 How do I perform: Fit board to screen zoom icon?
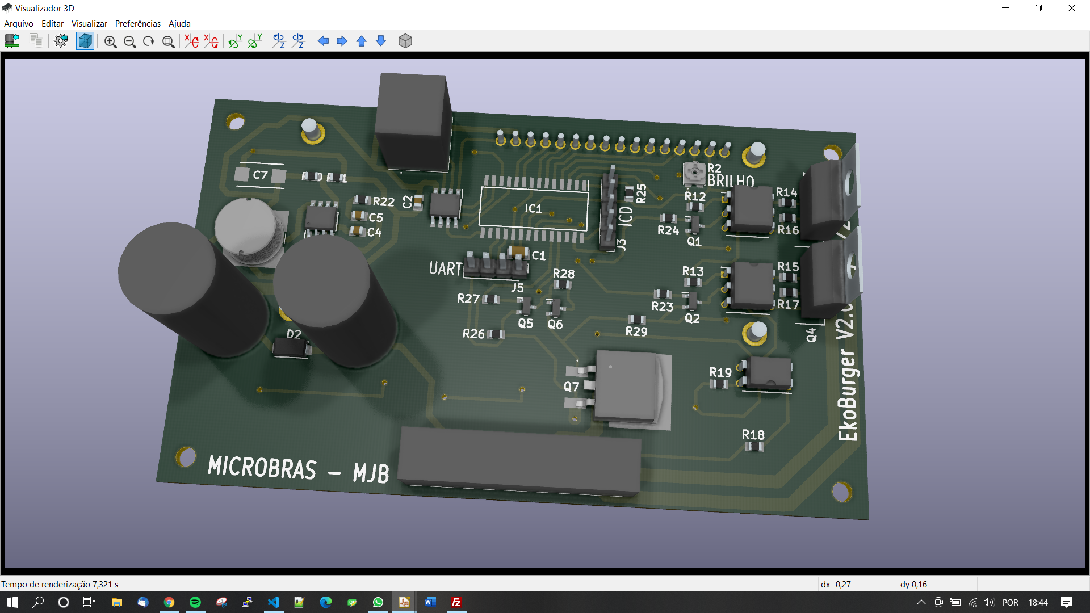(168, 41)
